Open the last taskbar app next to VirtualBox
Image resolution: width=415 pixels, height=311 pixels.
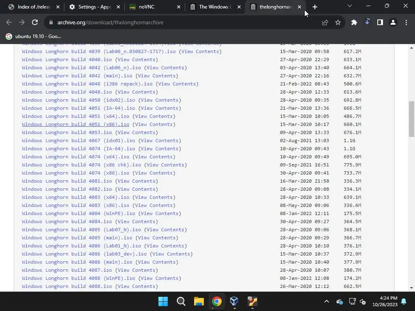pos(252,301)
